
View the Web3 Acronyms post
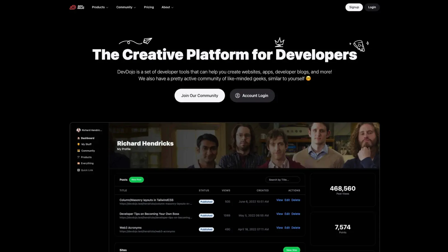point(279,228)
